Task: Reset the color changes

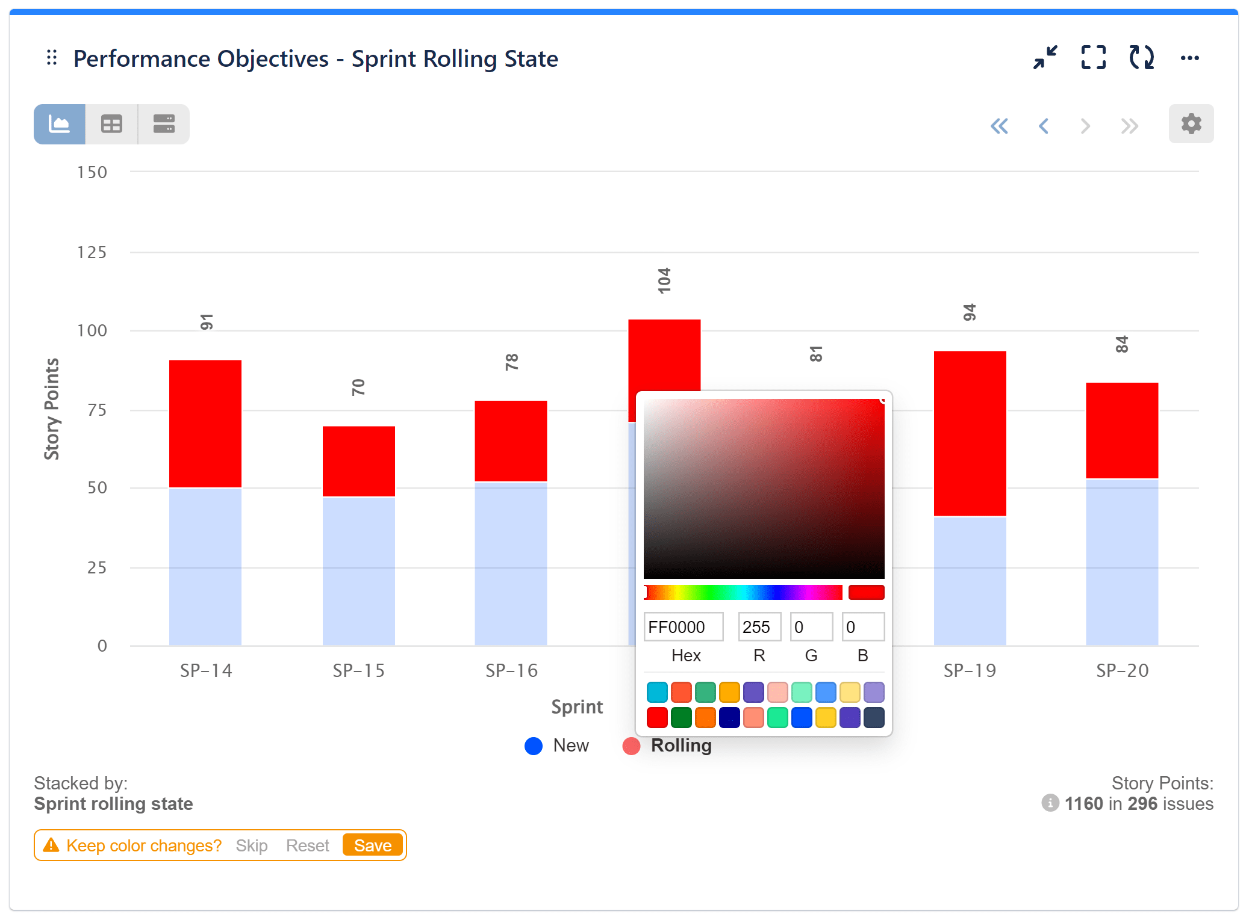Action: click(307, 845)
